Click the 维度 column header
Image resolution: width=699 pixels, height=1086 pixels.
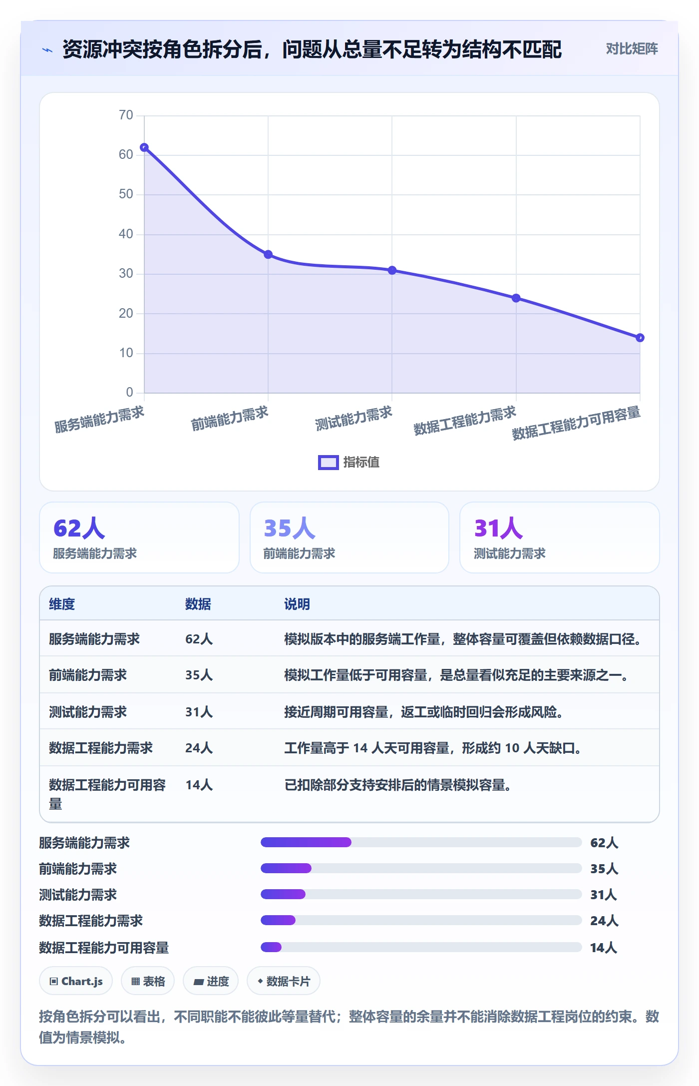62,604
